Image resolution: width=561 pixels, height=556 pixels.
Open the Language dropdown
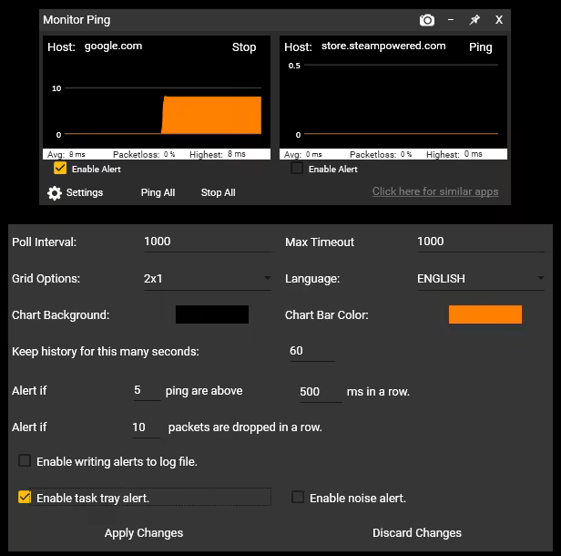point(480,279)
